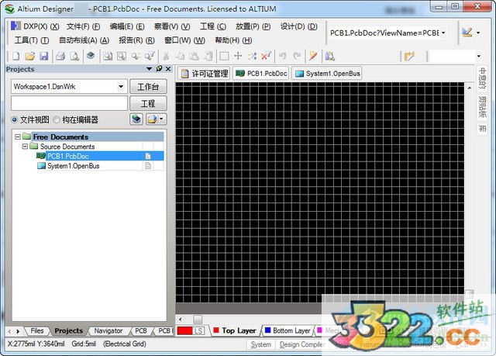Click the red layer color swatch beside LS
496x356 pixels.
(x=184, y=330)
